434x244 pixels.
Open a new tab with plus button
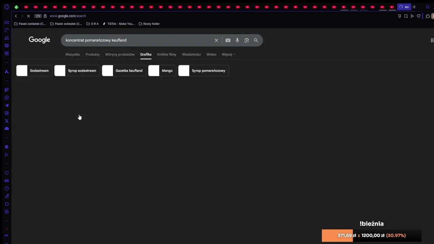pos(414,7)
